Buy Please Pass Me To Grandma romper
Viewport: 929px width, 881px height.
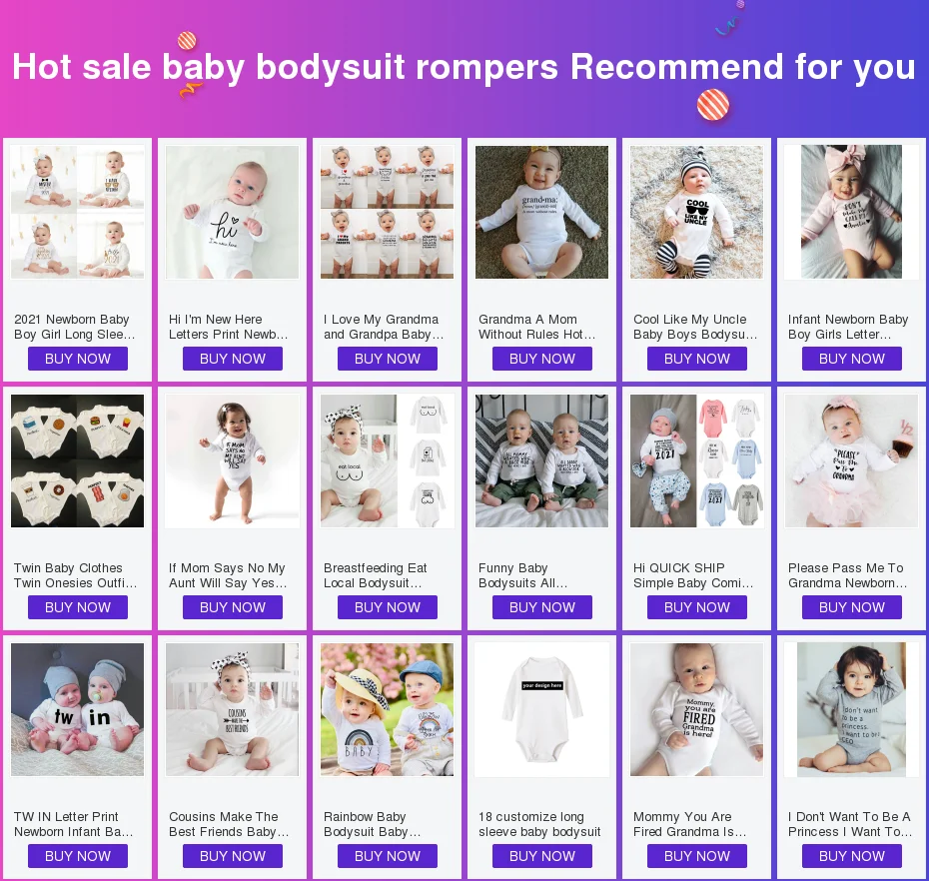click(852, 607)
